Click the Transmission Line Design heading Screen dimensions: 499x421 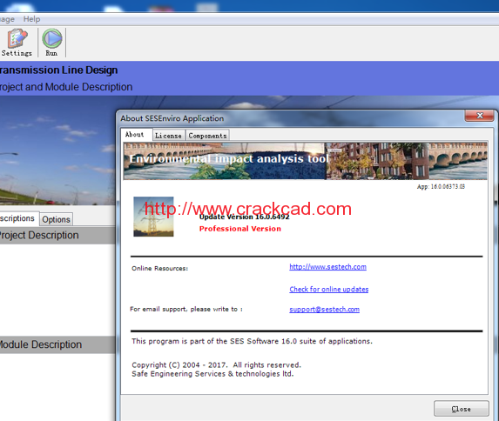click(x=59, y=70)
